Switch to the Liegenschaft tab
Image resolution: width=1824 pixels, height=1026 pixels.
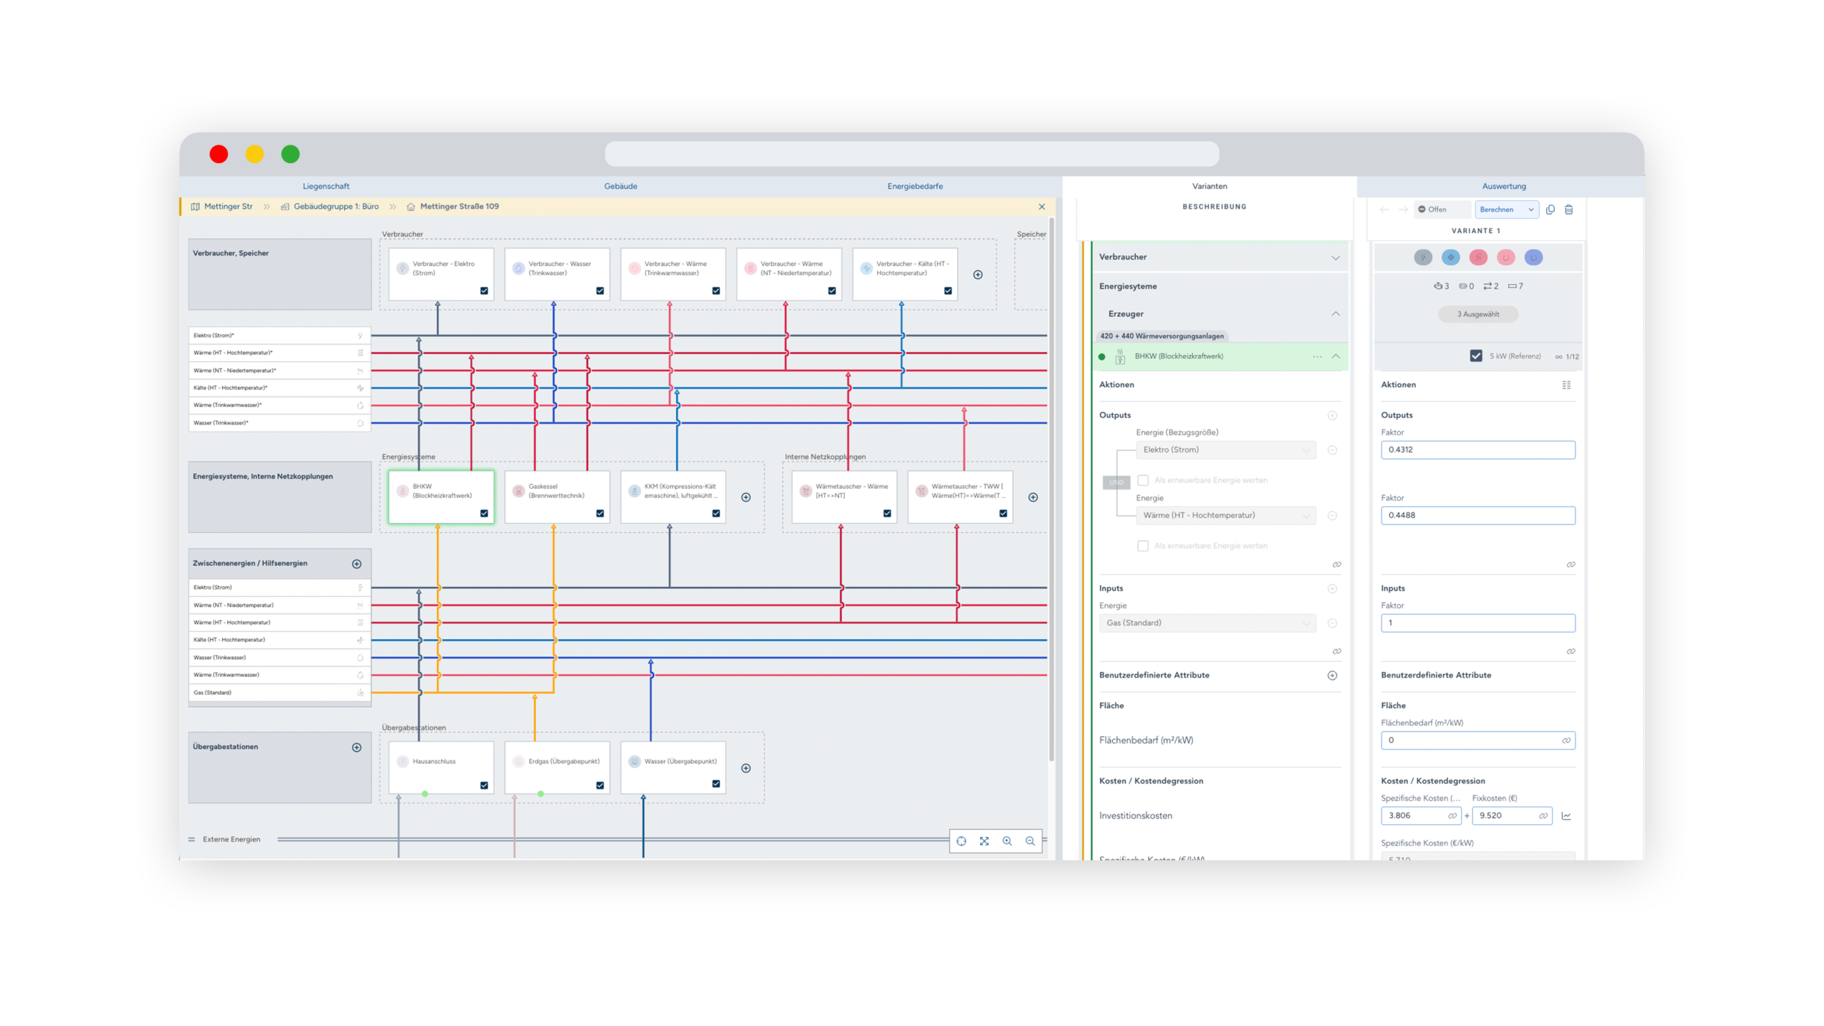(326, 186)
